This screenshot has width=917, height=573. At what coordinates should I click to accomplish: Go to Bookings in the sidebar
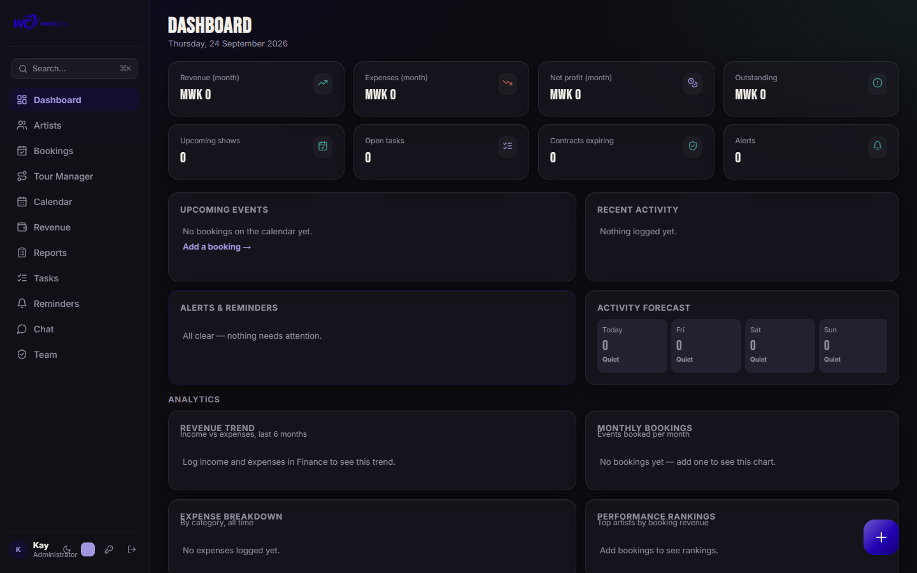75,151
